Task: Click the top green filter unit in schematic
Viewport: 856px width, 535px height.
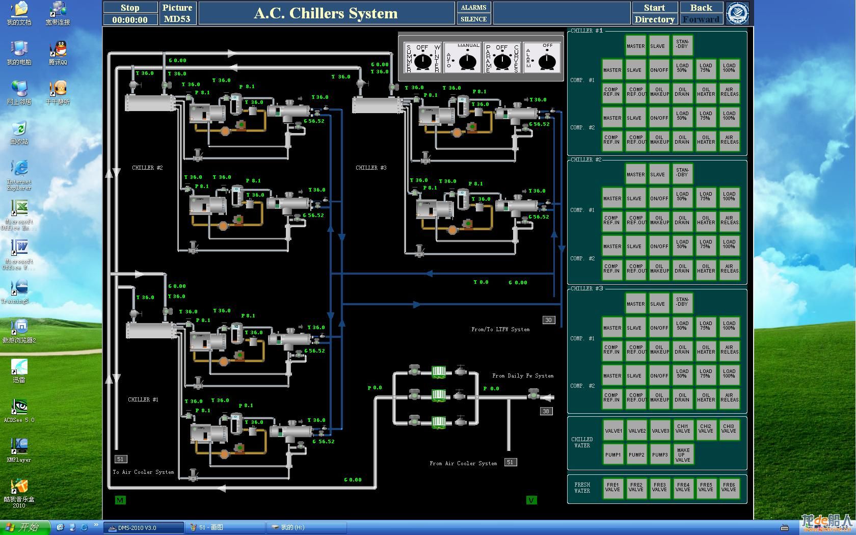Action: click(439, 371)
